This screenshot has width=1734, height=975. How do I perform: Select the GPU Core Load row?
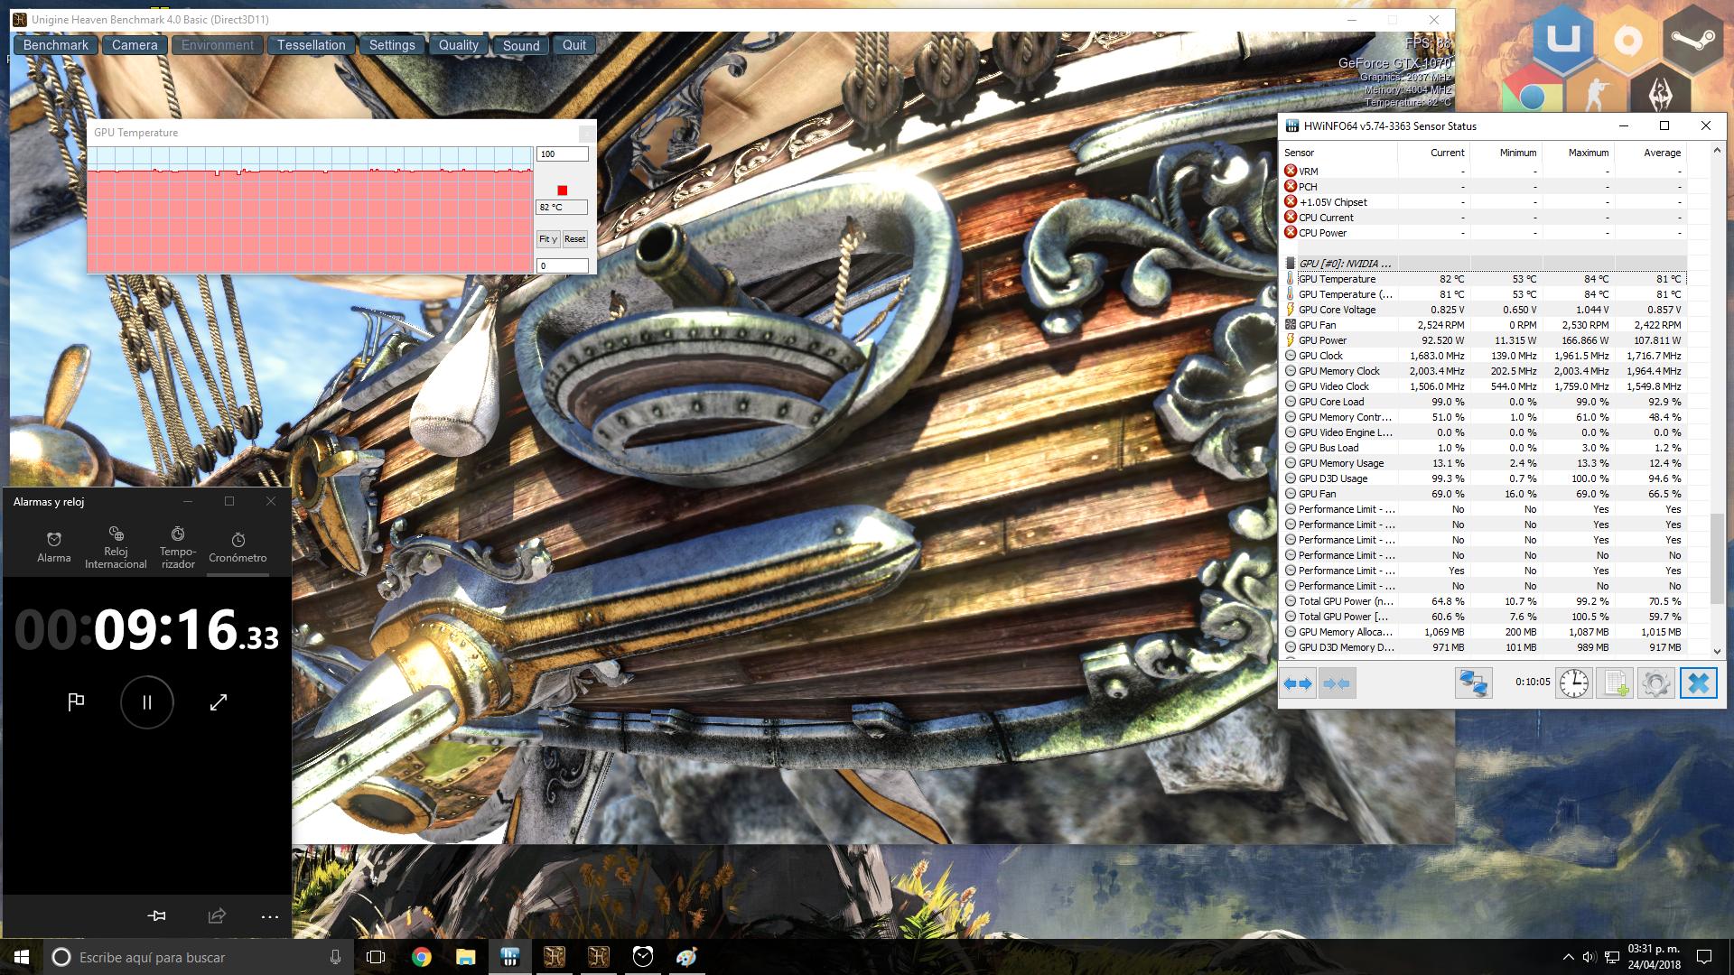click(x=1483, y=402)
